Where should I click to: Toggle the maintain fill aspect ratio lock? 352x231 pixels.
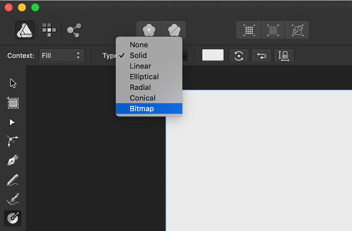point(284,56)
